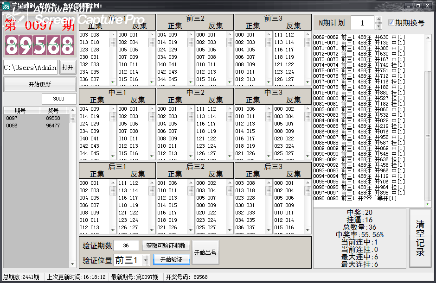Click the file path field C:\Users\Admin
This screenshot has width=436, height=283.
pos(30,68)
